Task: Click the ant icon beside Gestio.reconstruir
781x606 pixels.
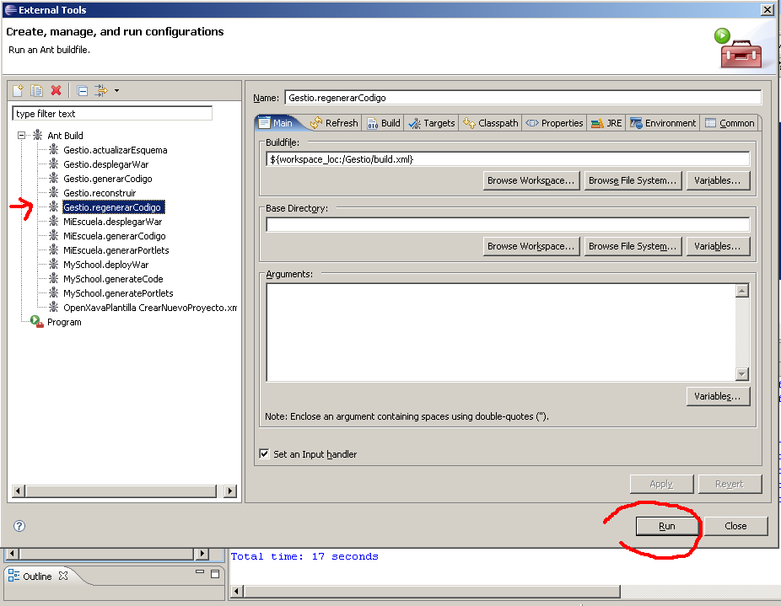Action: (53, 193)
